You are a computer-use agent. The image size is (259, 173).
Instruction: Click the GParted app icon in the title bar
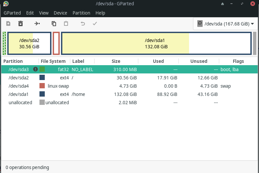coord(6,4)
